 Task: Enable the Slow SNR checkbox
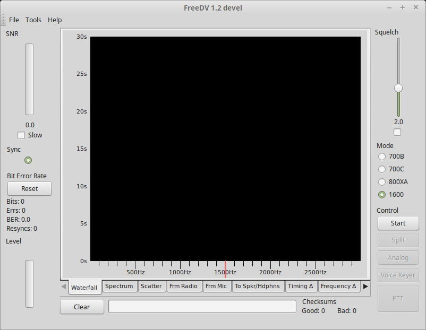click(21, 135)
